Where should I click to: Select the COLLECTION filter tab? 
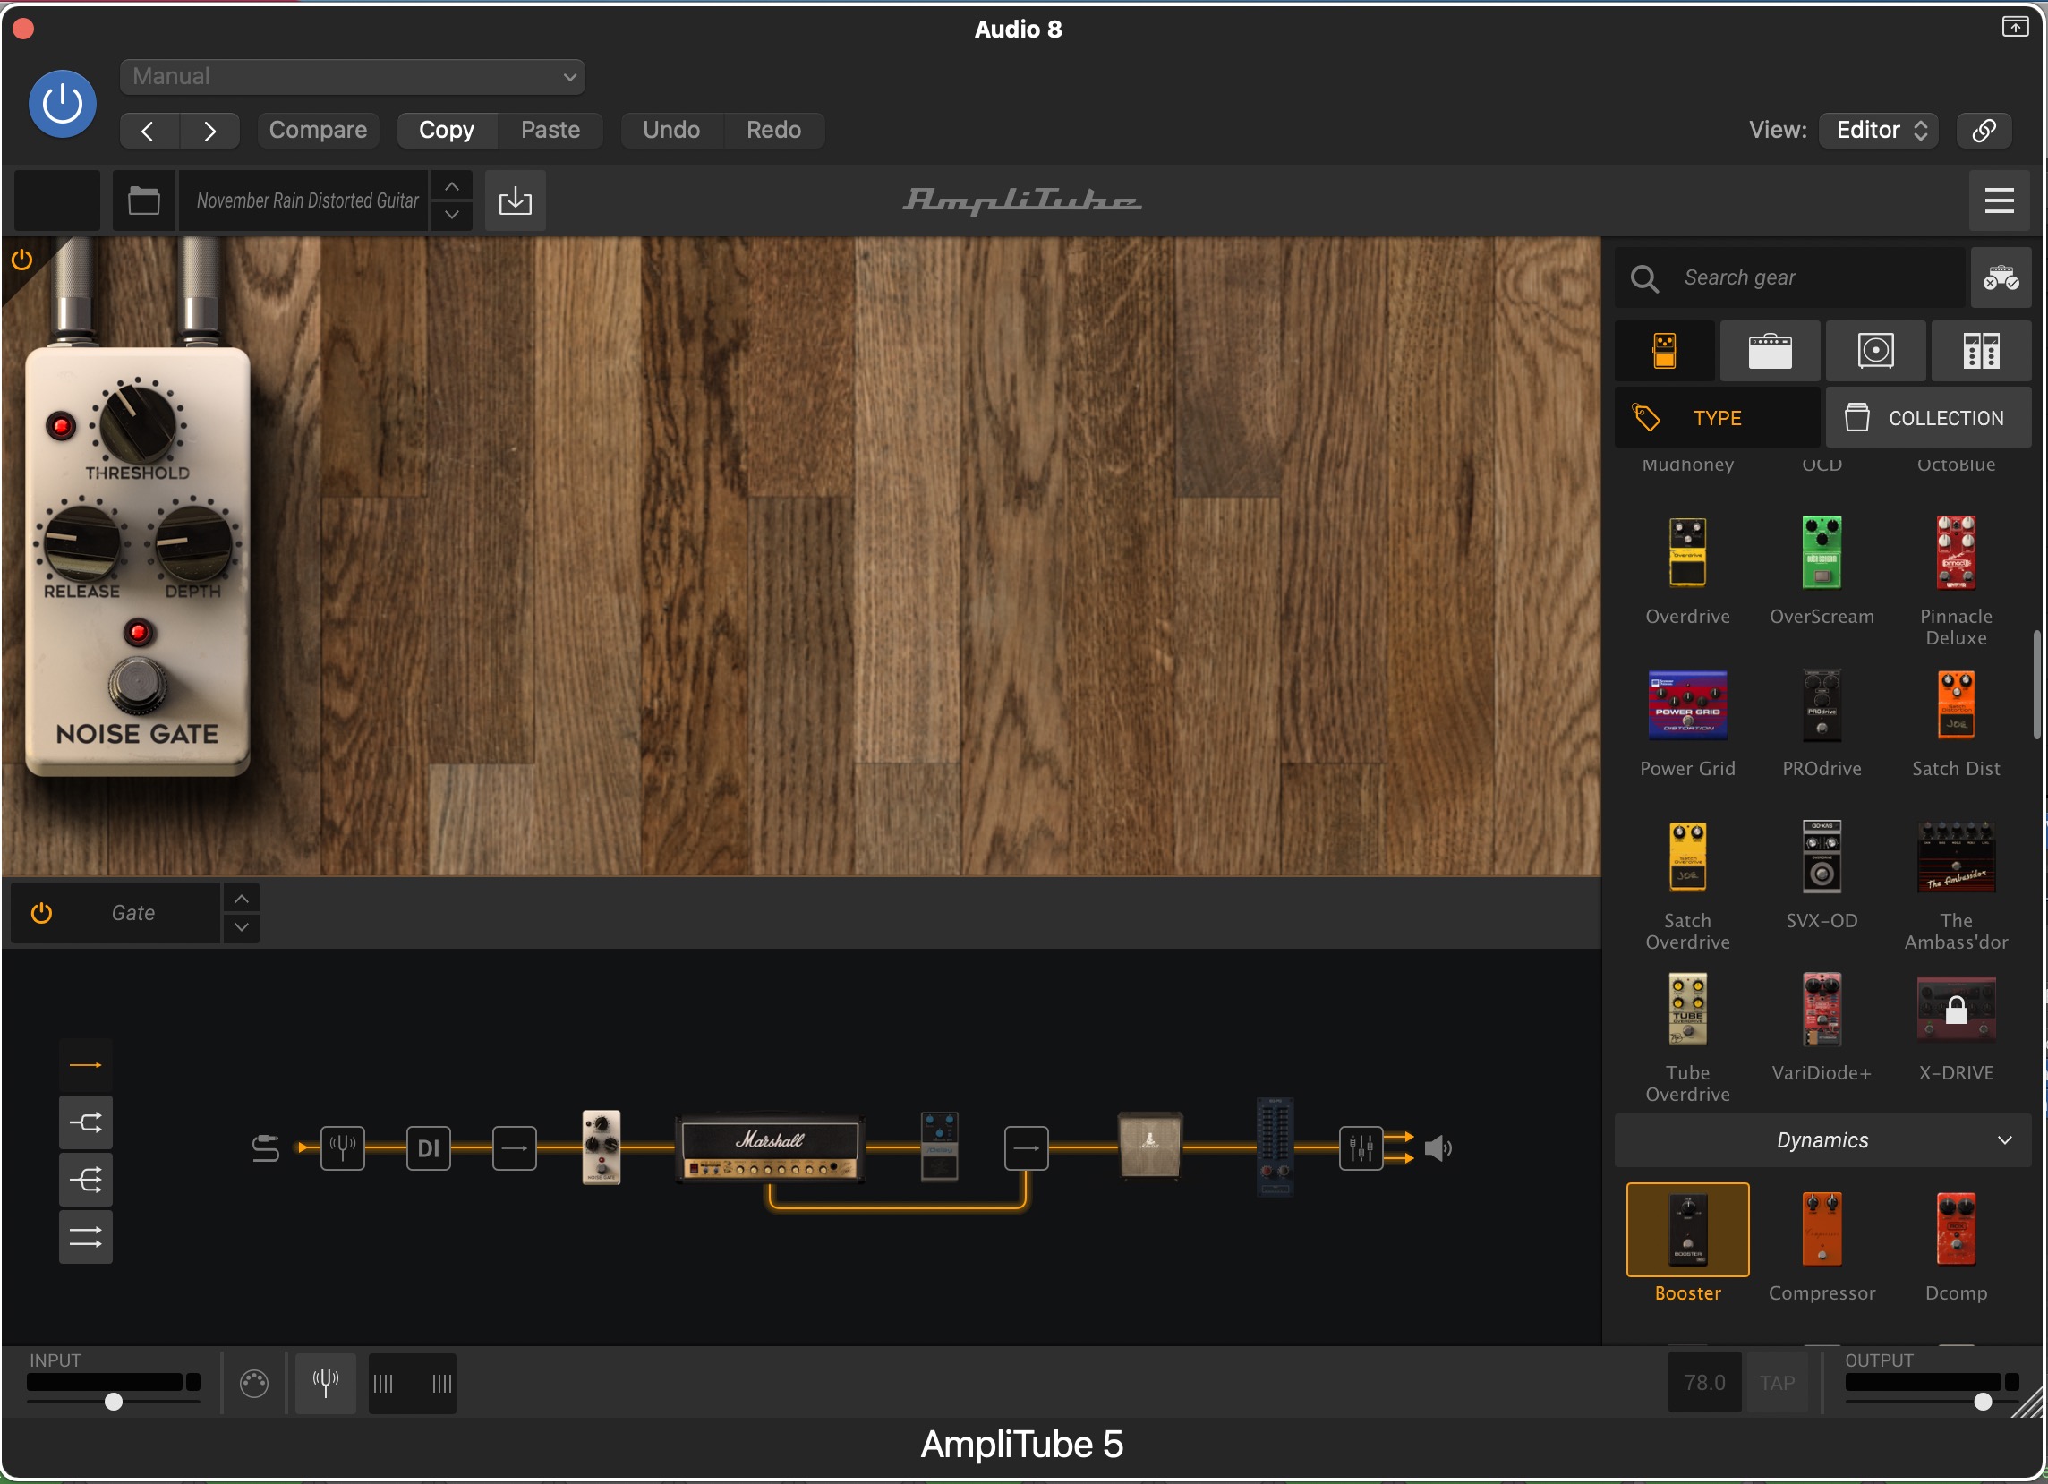(1929, 418)
